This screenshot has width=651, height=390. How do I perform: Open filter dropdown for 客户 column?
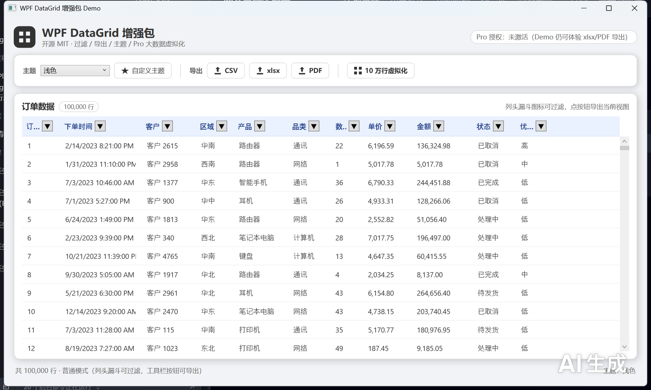click(167, 126)
